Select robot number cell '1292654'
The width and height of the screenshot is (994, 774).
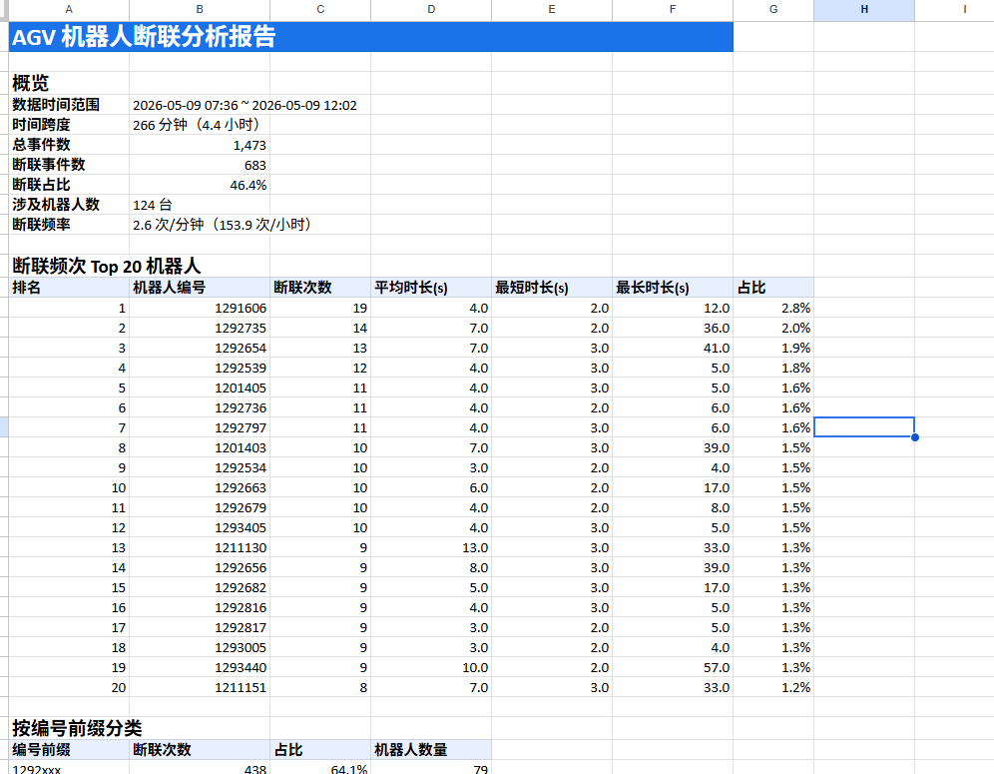[199, 348]
